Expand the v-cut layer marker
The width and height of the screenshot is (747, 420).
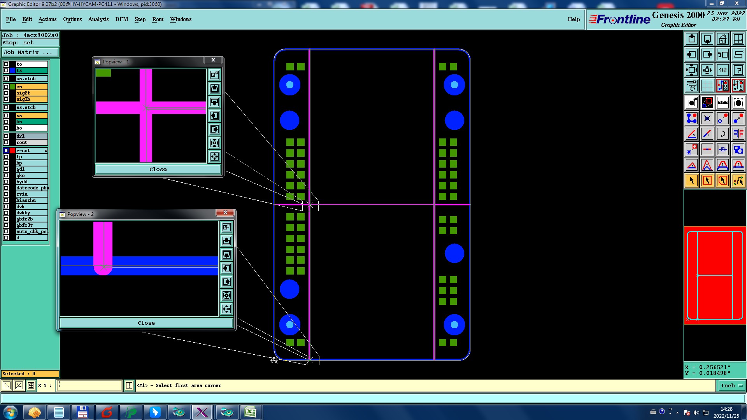tap(46, 150)
